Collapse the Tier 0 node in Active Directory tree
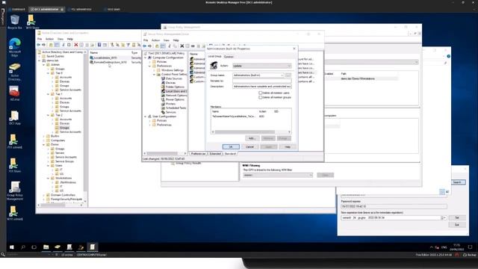Viewport: 478px width, 269px height. [x=48, y=73]
